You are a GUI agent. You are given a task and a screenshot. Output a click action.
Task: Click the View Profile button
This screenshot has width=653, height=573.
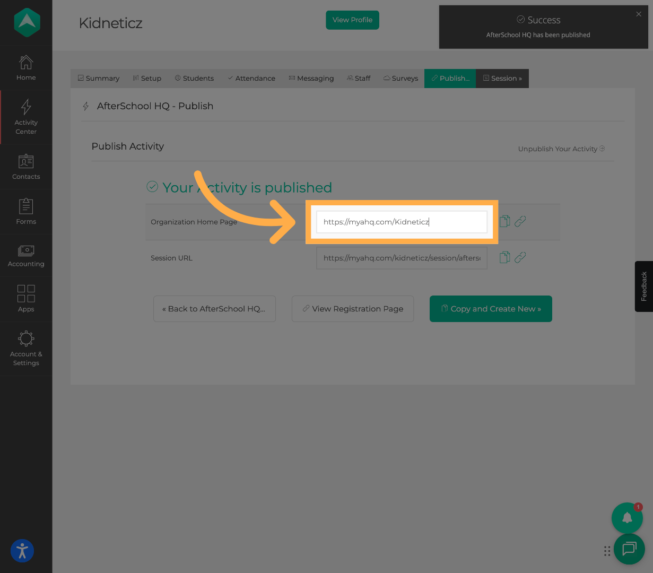pos(352,20)
